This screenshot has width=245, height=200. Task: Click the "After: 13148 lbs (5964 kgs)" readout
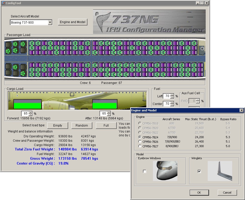click(104, 118)
